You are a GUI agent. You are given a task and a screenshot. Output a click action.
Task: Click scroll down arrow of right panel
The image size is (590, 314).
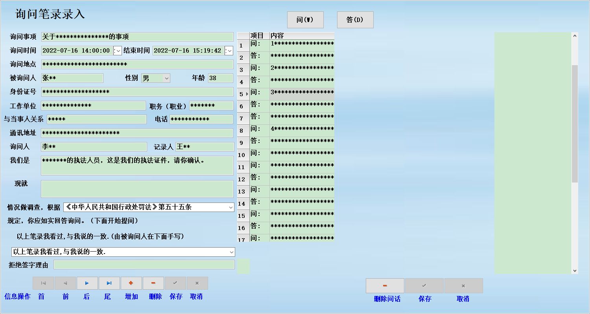tap(575, 270)
